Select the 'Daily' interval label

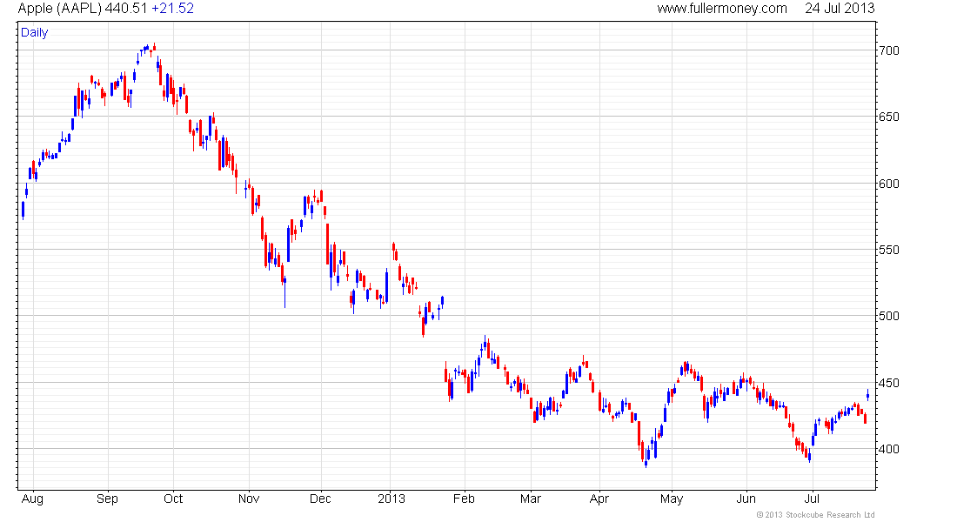[x=34, y=32]
